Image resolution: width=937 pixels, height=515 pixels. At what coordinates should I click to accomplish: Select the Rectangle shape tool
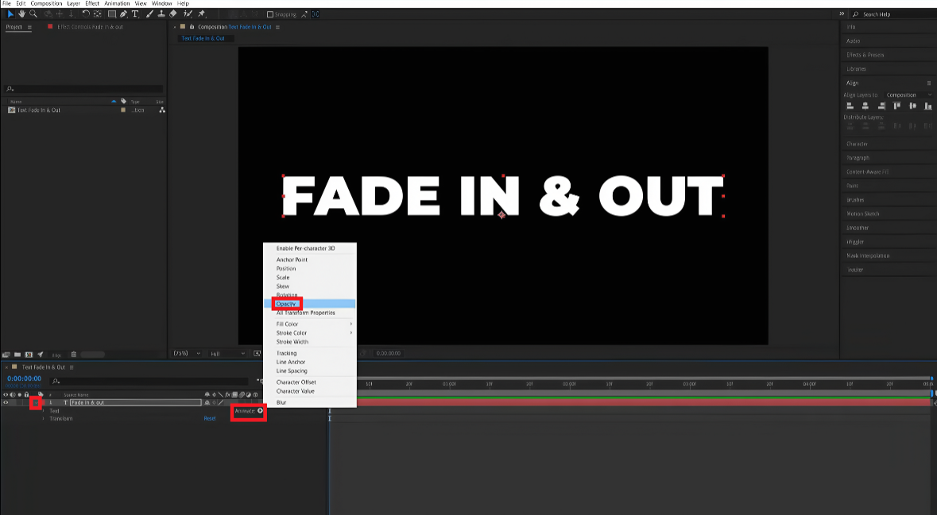(112, 13)
